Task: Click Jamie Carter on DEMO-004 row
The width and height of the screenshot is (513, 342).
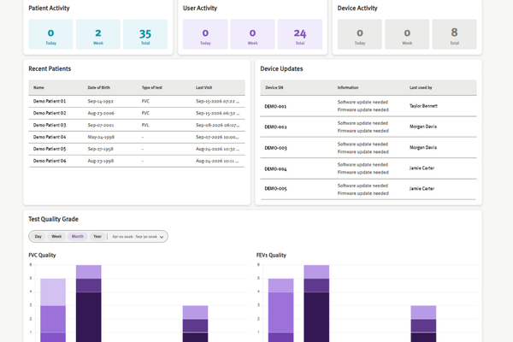Action: click(422, 168)
